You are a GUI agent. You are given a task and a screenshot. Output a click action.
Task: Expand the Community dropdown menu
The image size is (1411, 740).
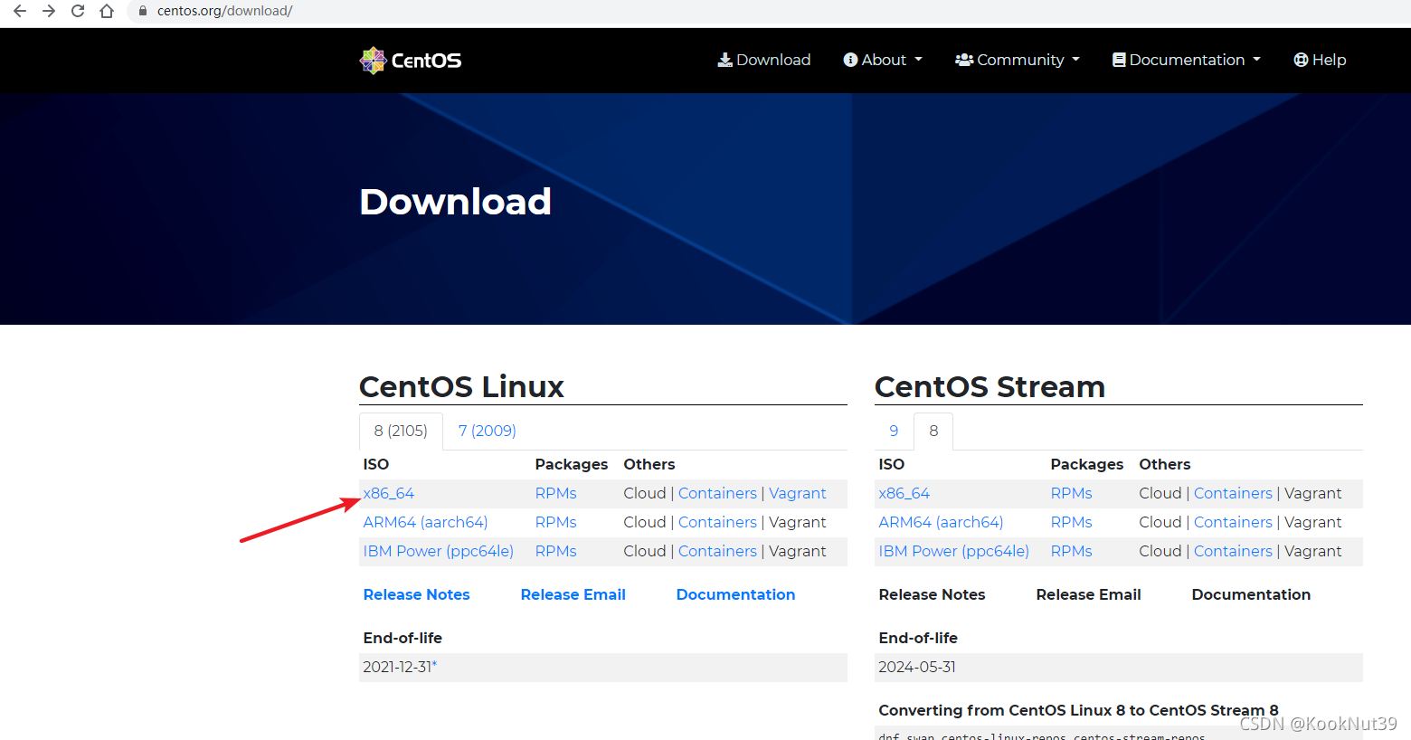1018,60
